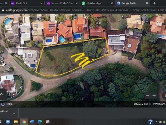The height and width of the screenshot is (125, 166).
Task: Switch to the Terreno 2154m² tab
Action: pos(62,3)
